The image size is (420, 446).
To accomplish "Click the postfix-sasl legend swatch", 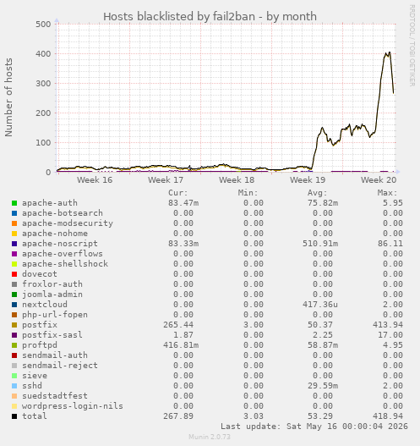I will [x=14, y=335].
